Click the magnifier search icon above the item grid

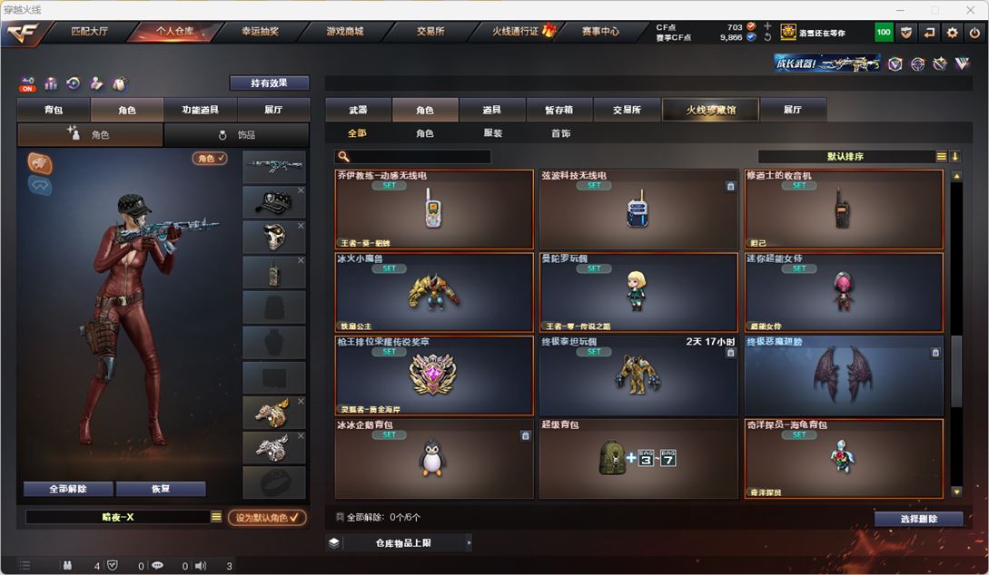point(343,156)
